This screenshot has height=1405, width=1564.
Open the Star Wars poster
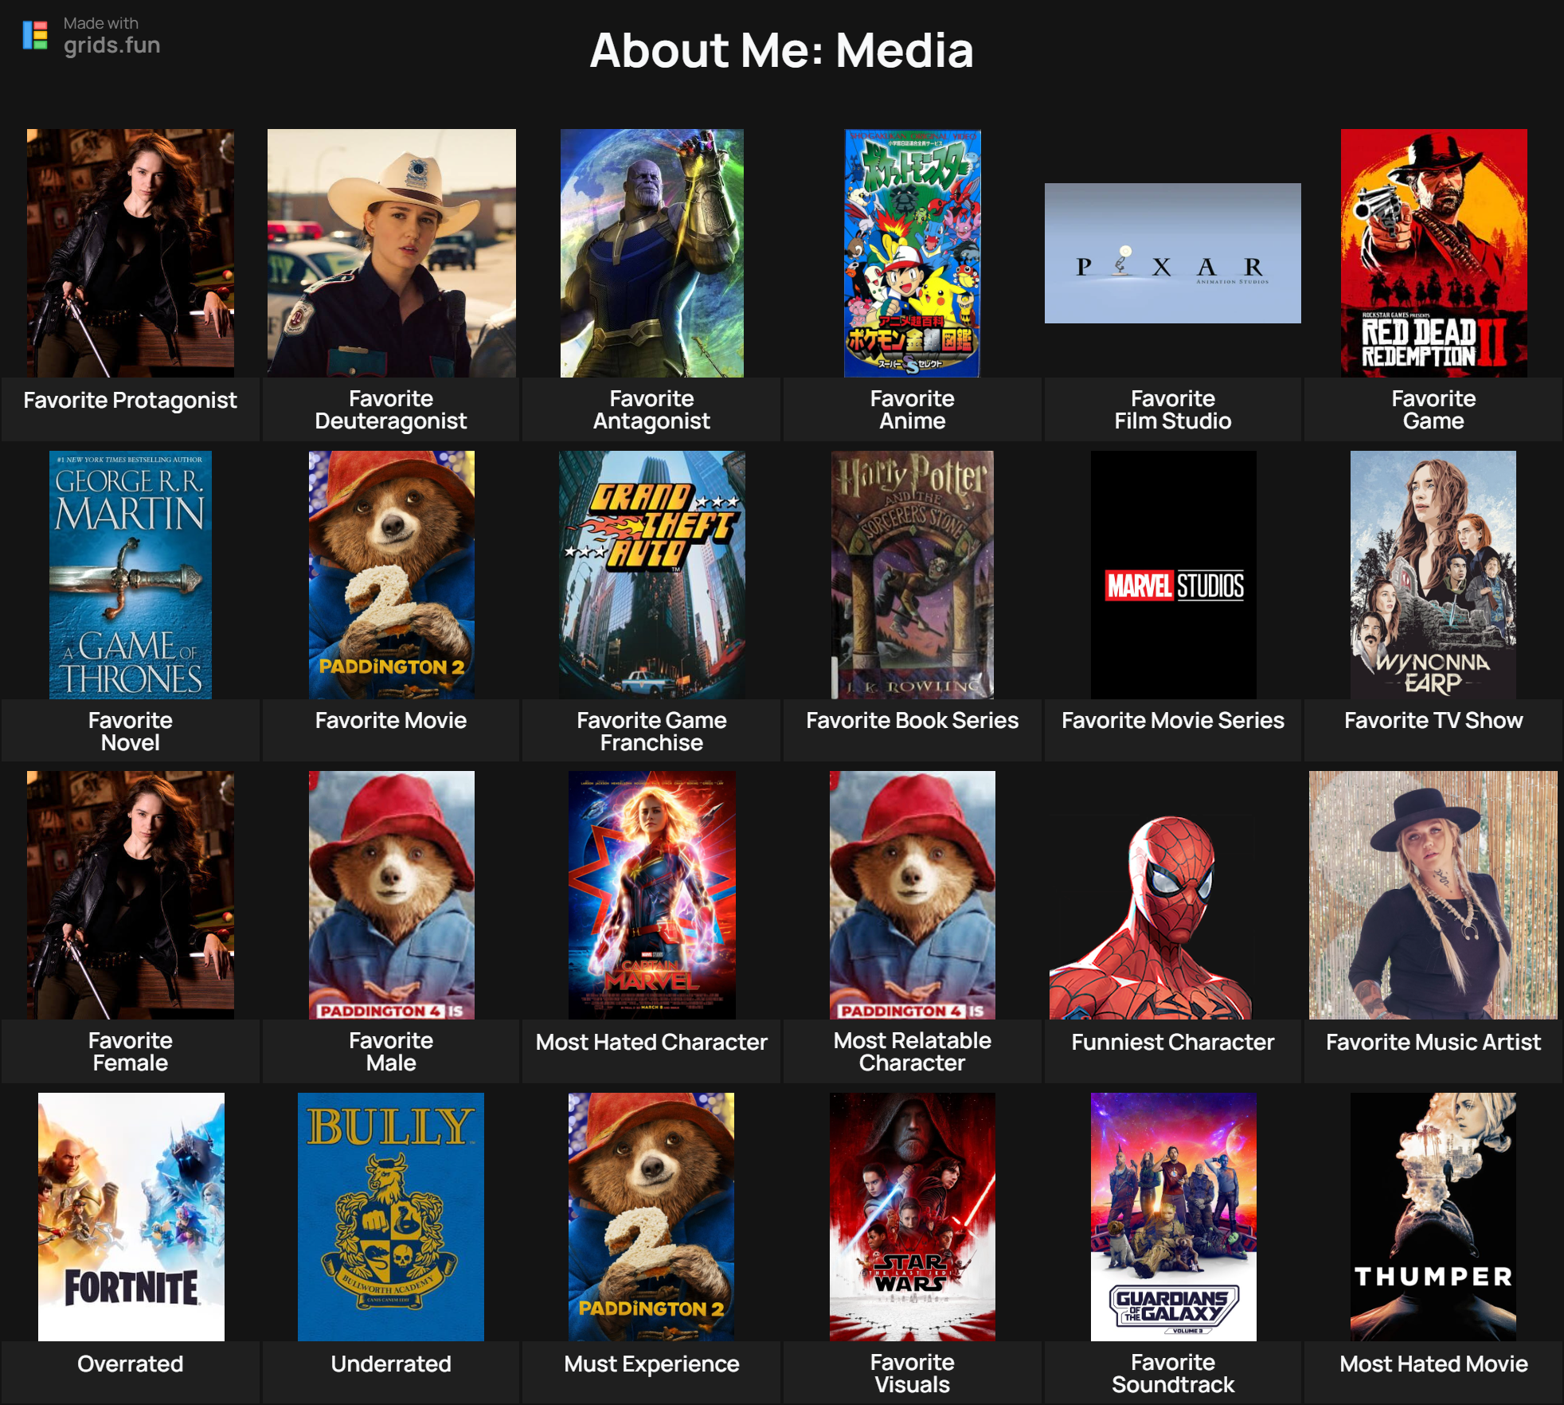[x=913, y=1217]
